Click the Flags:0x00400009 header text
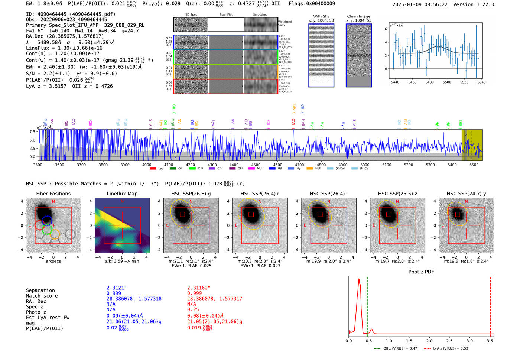This screenshot has width=520, height=354. [x=312, y=3]
